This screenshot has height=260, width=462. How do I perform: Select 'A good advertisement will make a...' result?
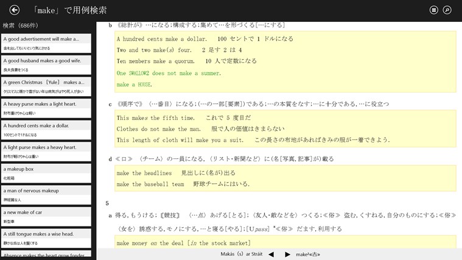[47, 43]
